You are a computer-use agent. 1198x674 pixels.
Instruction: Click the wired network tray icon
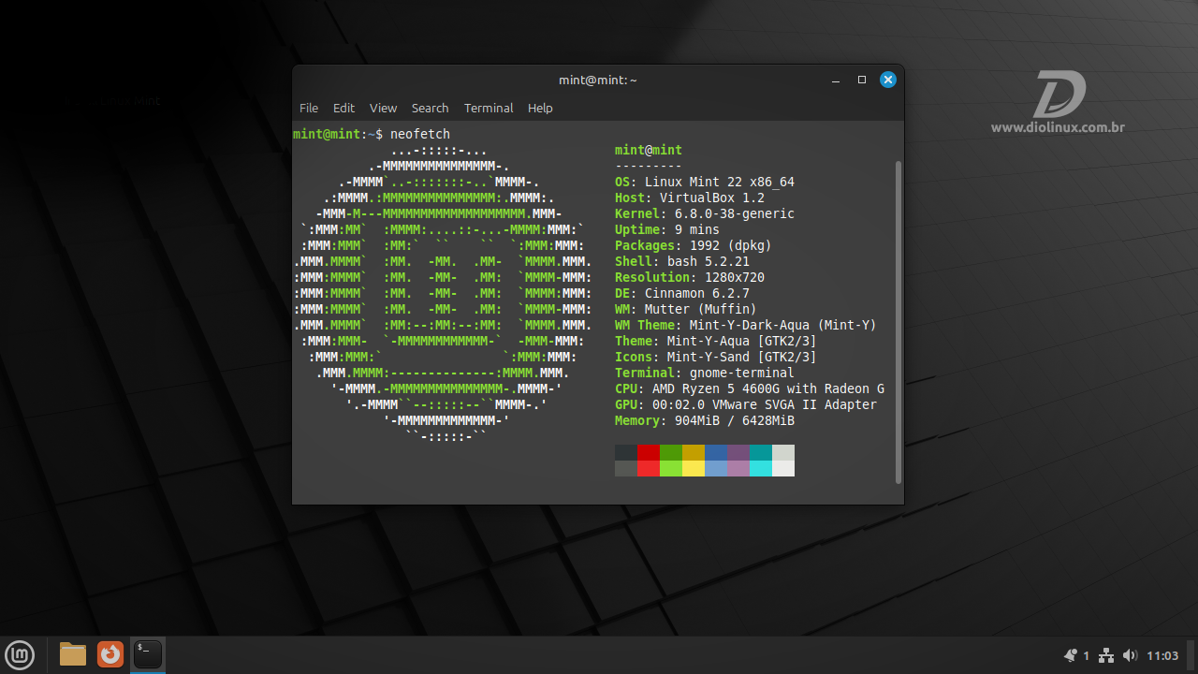click(1106, 655)
